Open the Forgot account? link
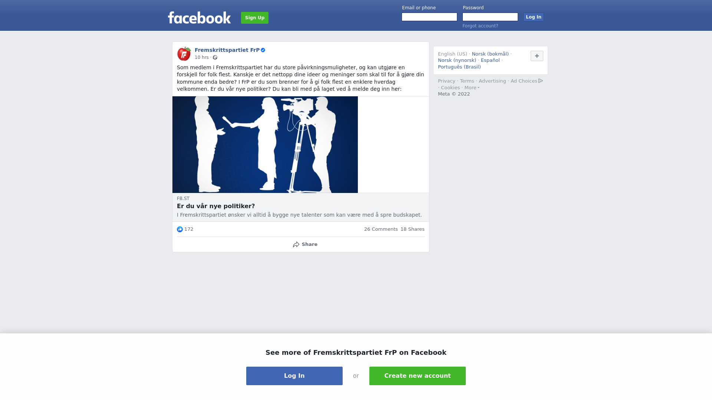 click(480, 26)
